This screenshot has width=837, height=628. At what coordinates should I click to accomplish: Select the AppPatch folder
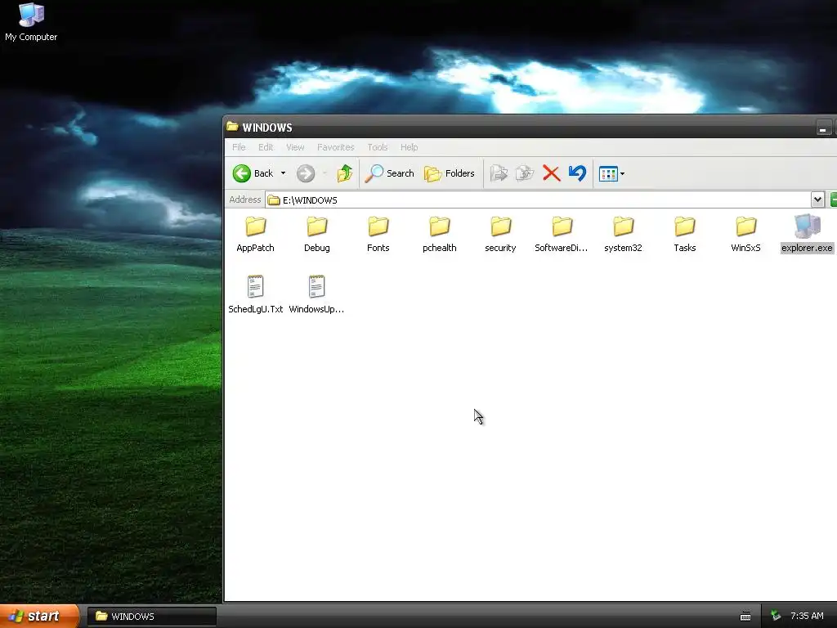tap(255, 235)
